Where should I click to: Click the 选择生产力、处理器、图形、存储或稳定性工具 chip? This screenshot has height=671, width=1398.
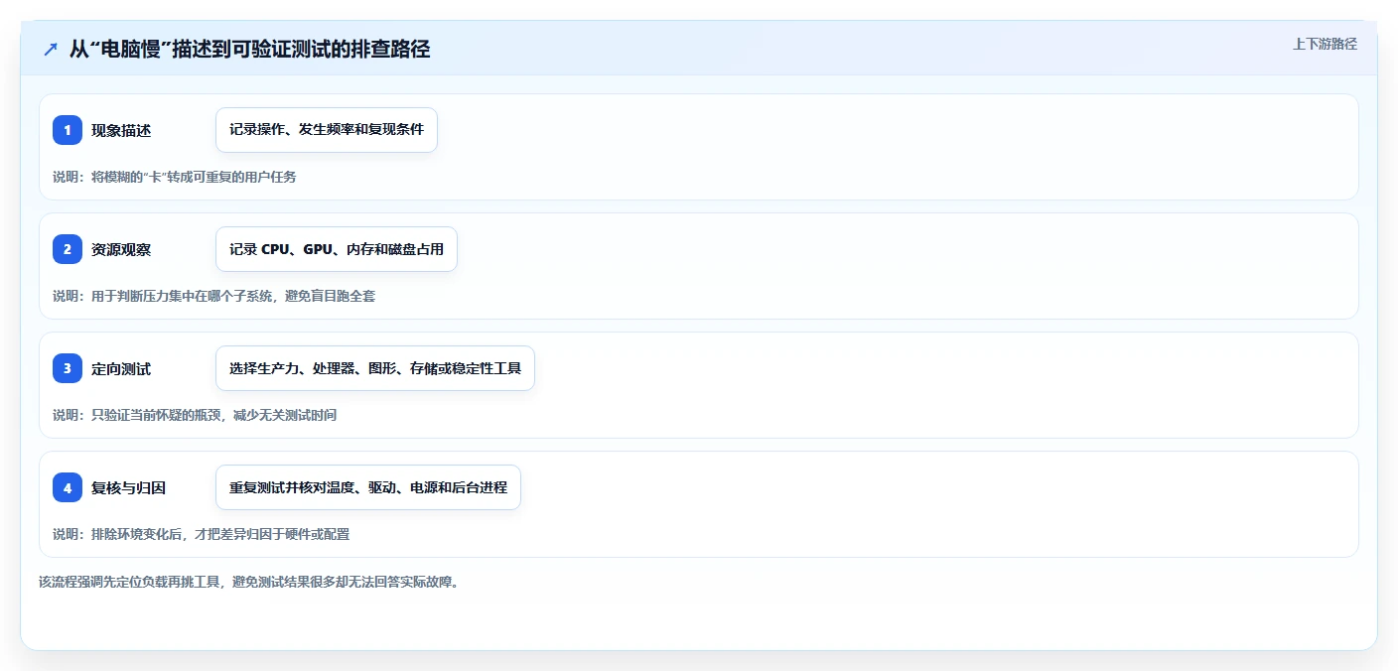[x=375, y=368]
